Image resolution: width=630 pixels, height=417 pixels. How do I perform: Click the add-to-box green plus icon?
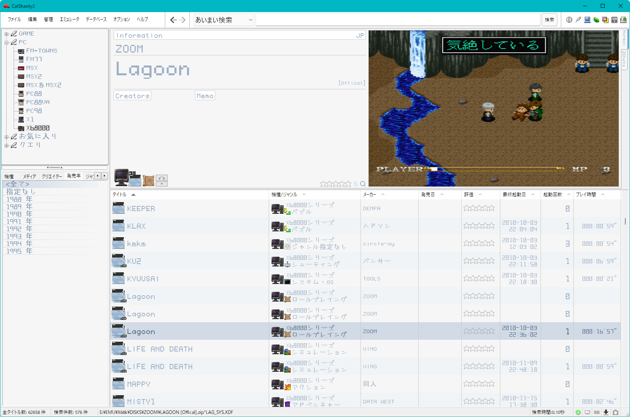(x=623, y=20)
